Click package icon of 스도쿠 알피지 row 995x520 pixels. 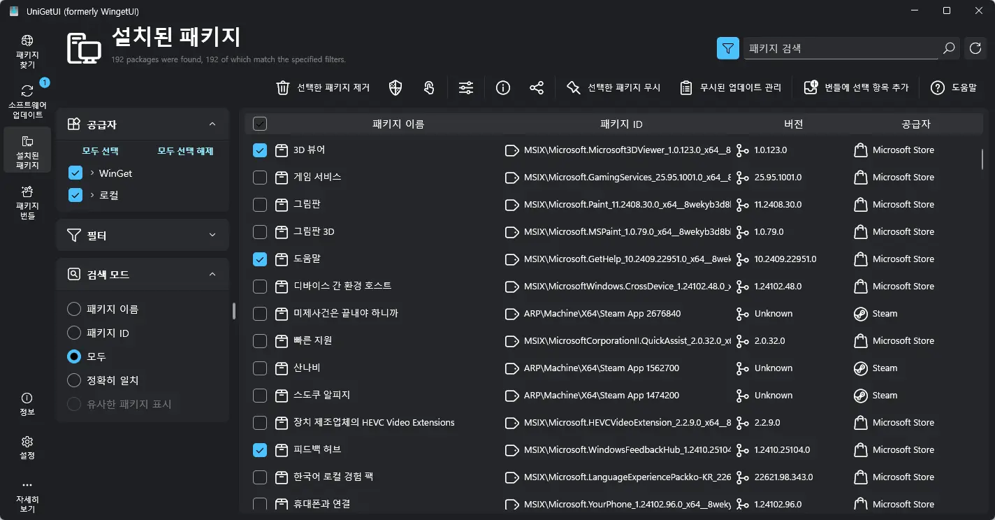pos(282,396)
